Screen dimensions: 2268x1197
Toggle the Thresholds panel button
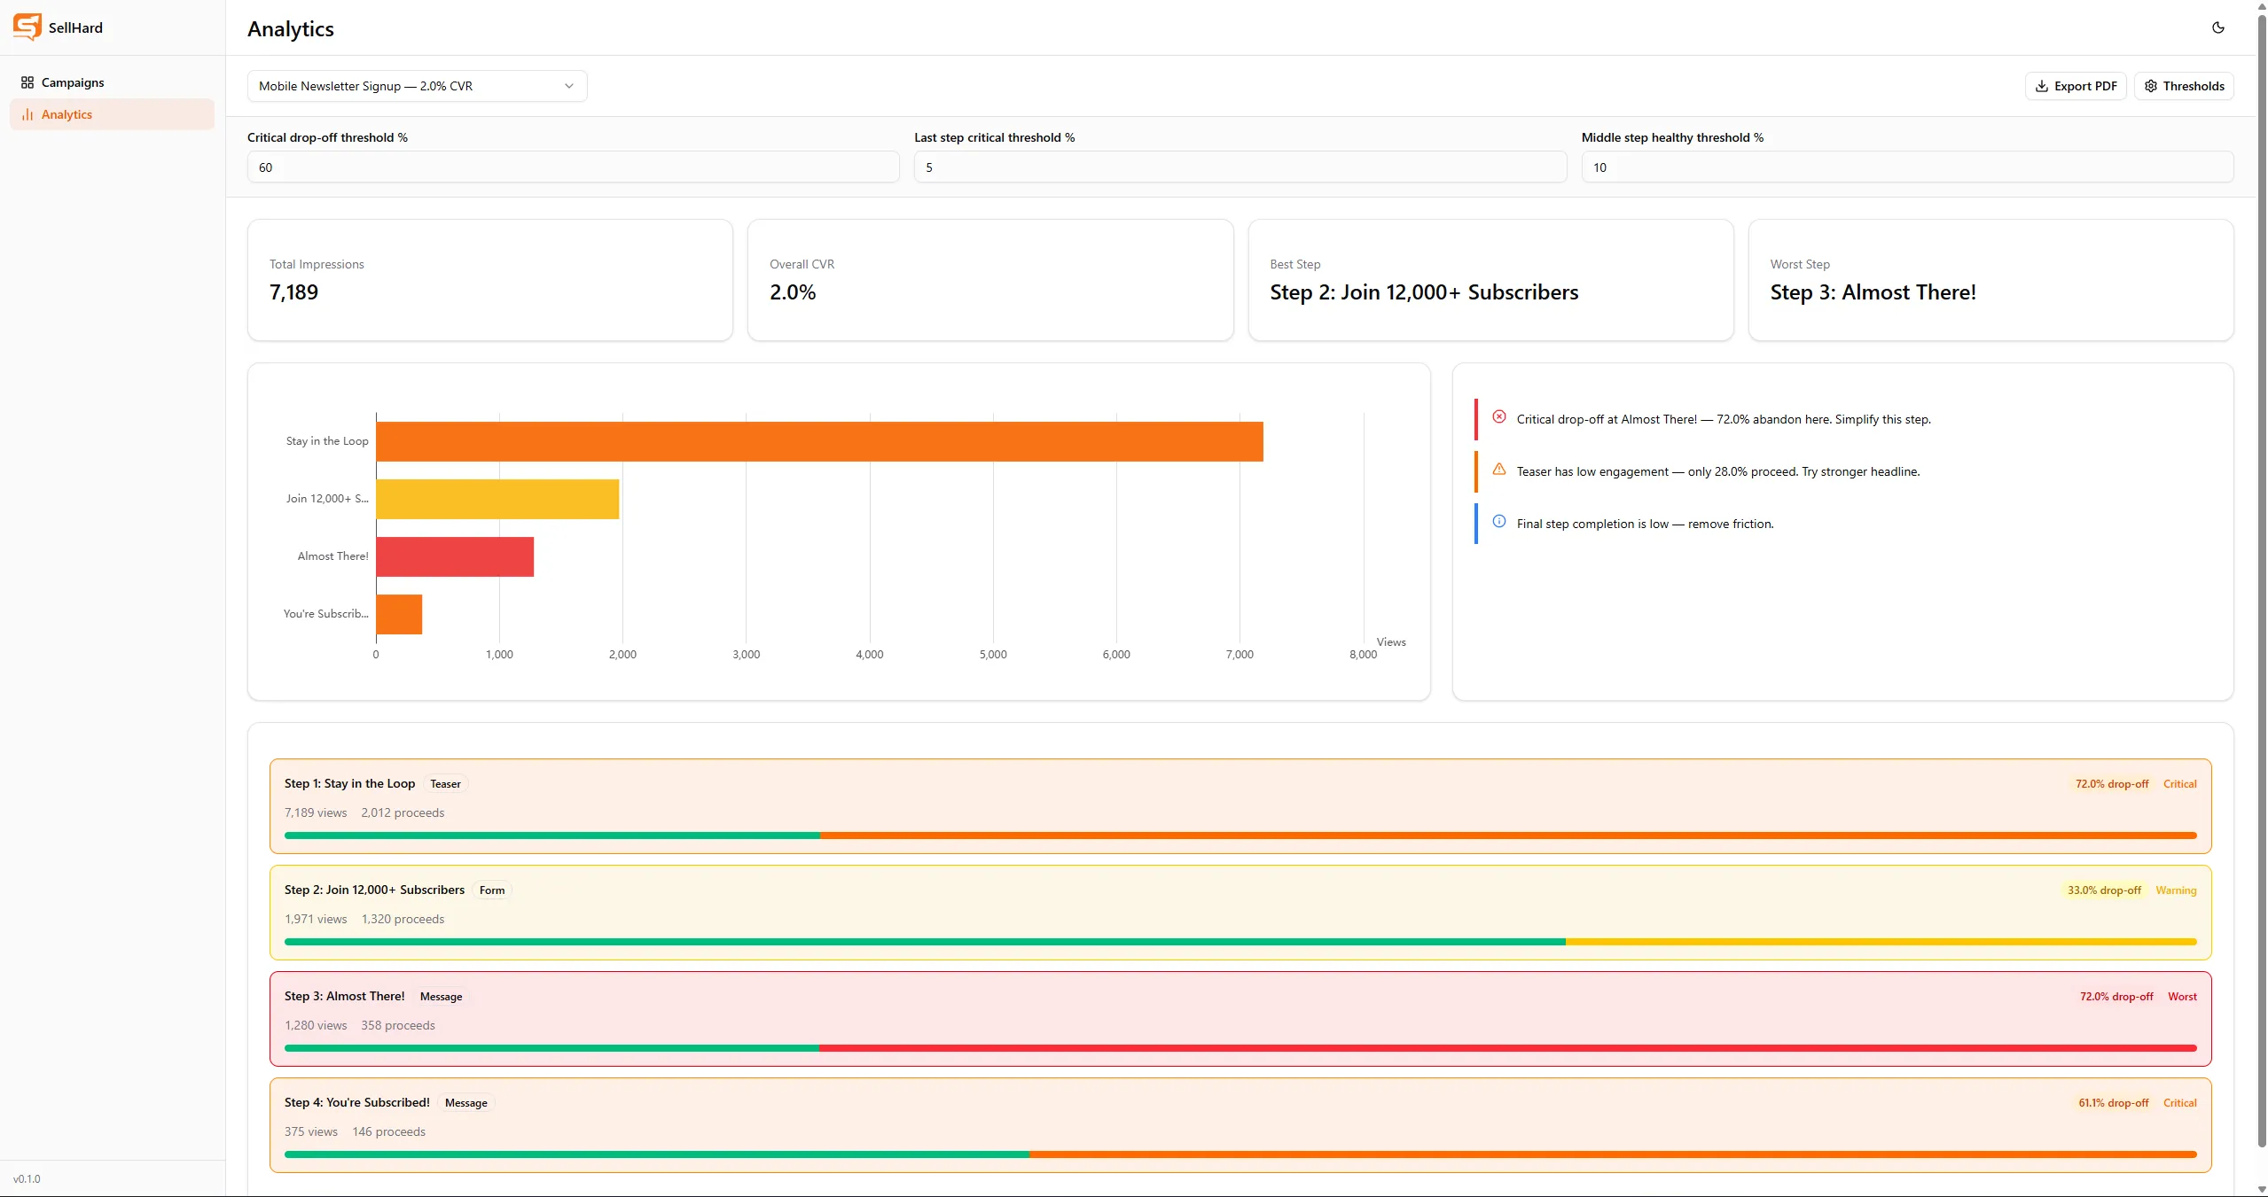click(x=2184, y=86)
